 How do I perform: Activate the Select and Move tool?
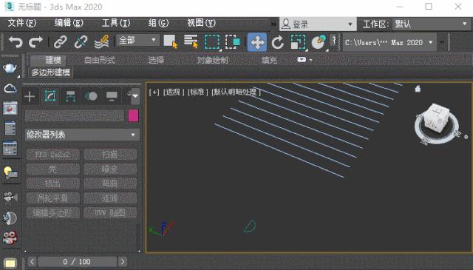click(x=257, y=42)
